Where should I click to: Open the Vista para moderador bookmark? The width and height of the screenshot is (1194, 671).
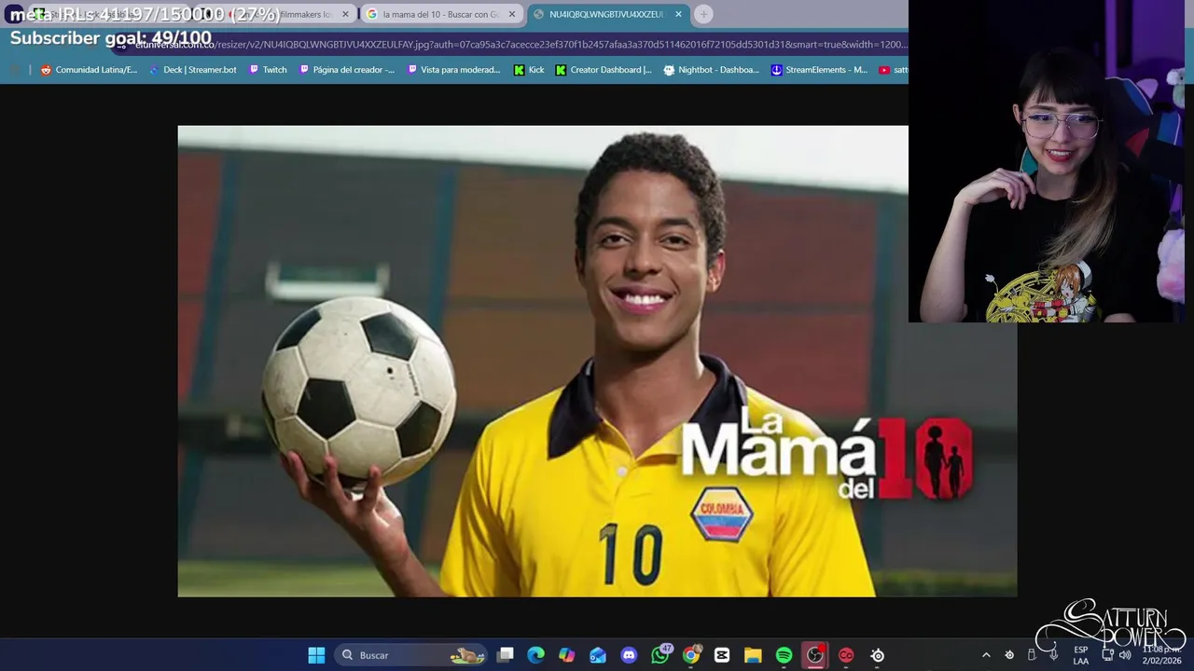[454, 70]
